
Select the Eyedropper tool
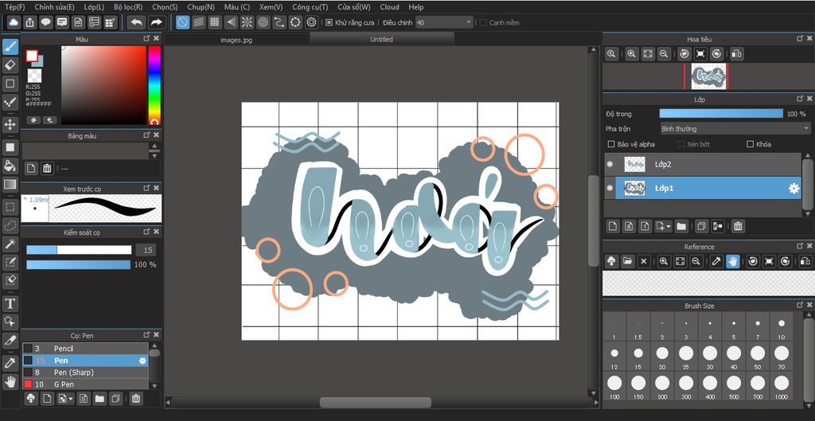(x=10, y=364)
